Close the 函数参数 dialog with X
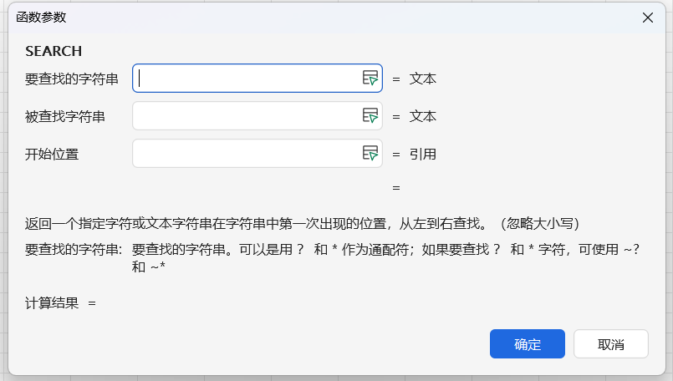Image resolution: width=673 pixels, height=381 pixels. [648, 18]
